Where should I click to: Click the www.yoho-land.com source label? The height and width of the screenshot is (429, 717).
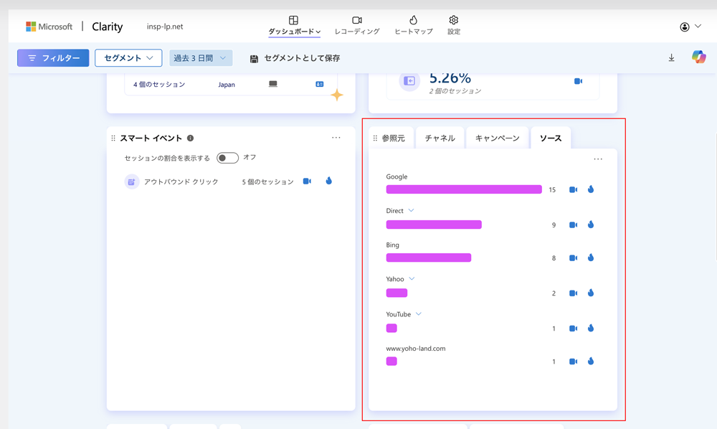(x=416, y=349)
